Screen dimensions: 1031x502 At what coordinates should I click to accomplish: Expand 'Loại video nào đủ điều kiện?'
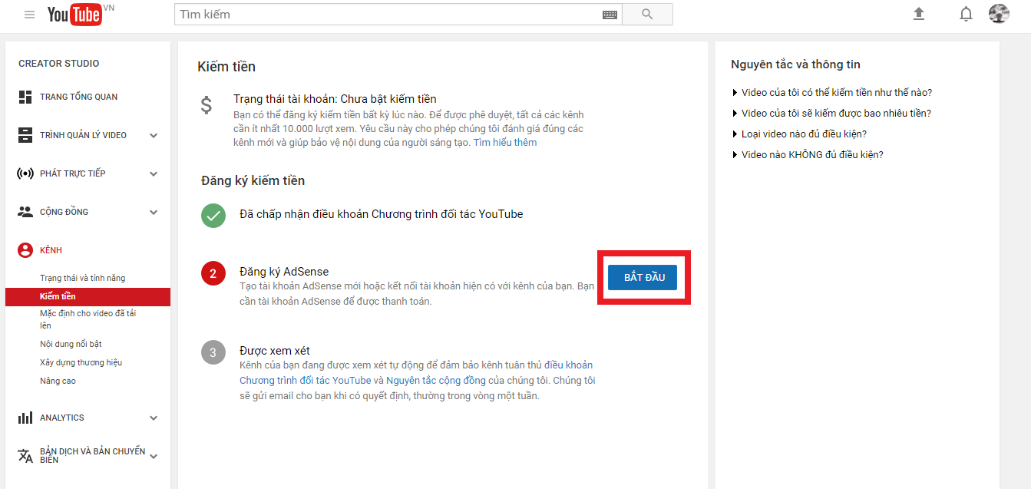[x=800, y=134]
